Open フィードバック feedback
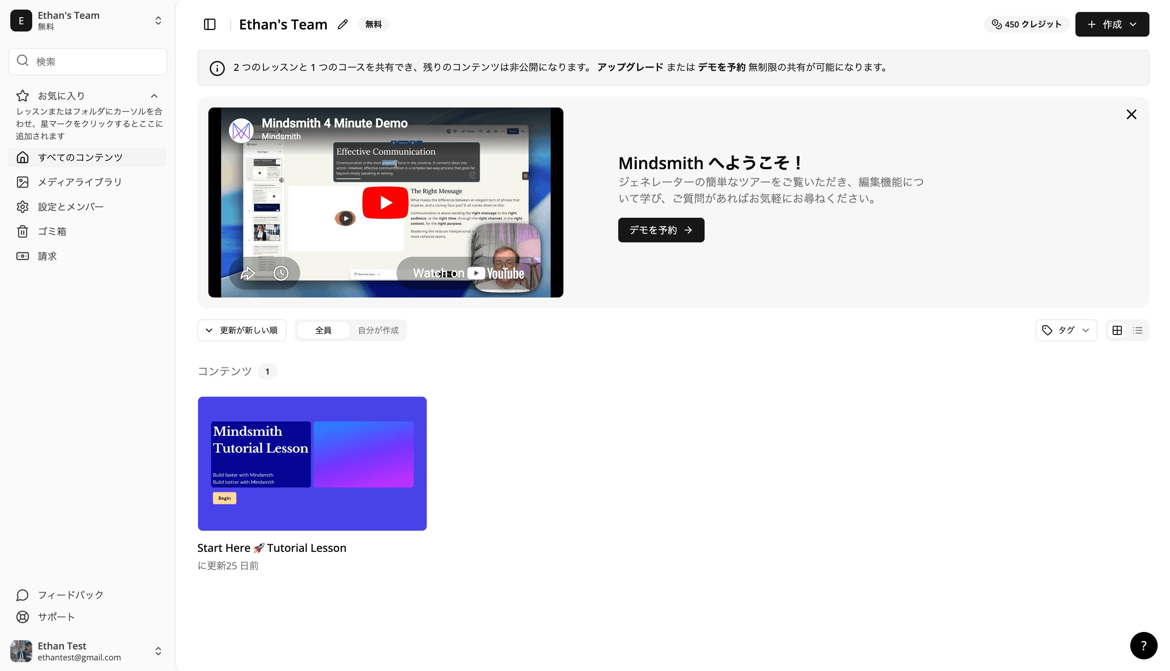The width and height of the screenshot is (1170, 671). pyautogui.click(x=87, y=595)
